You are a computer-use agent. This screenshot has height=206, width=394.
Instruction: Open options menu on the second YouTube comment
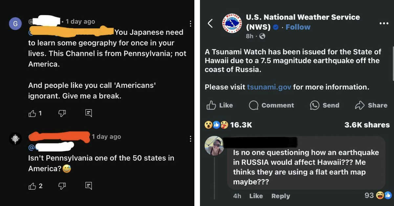coord(190,139)
